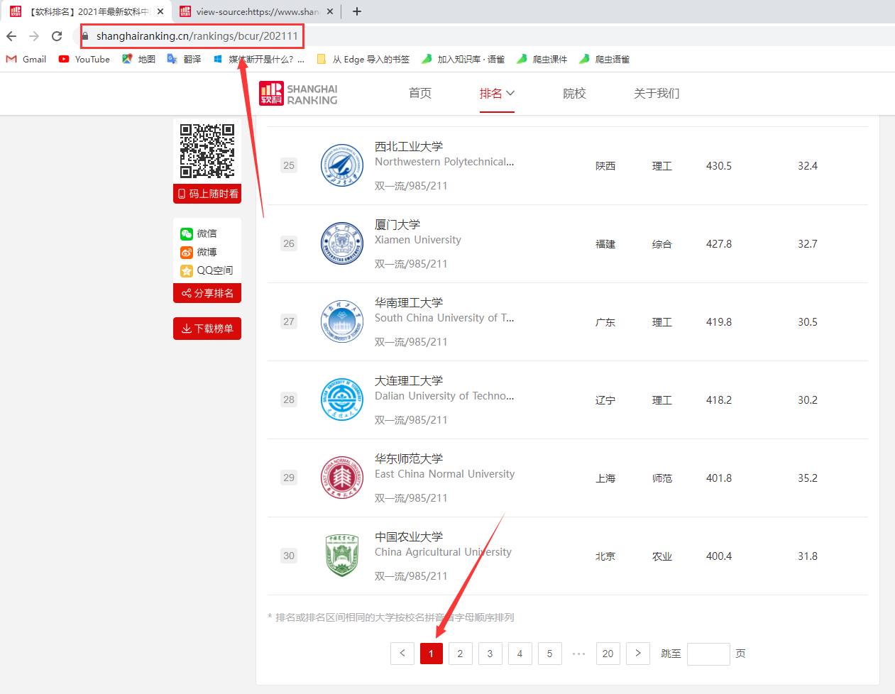
Task: Open the 关于我们 menu item
Action: (x=657, y=94)
